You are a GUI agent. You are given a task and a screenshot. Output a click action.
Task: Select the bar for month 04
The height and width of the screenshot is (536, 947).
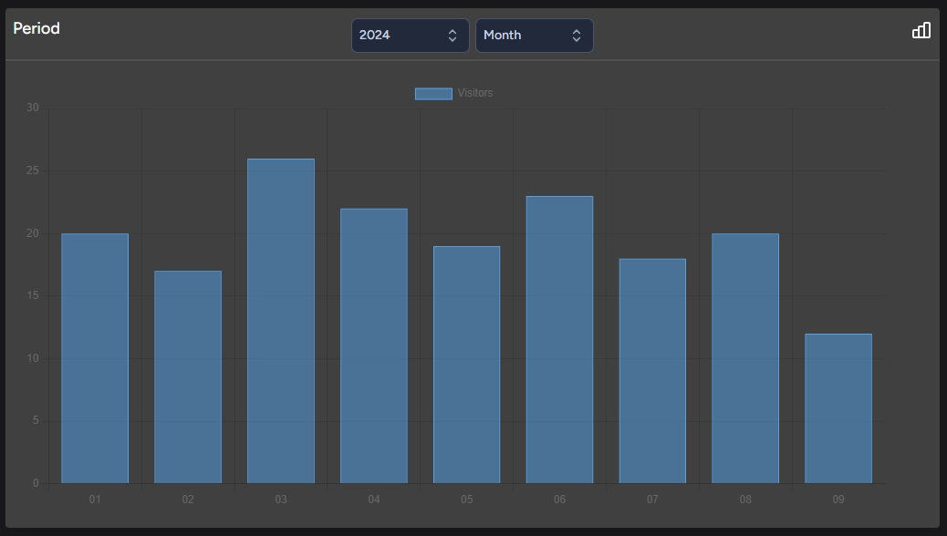[x=374, y=345]
